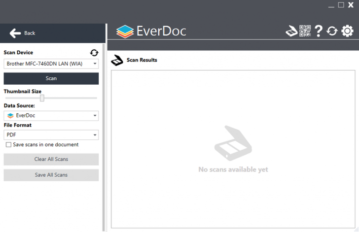Click the empty scan results area
The image size is (359, 232).
coord(233,149)
